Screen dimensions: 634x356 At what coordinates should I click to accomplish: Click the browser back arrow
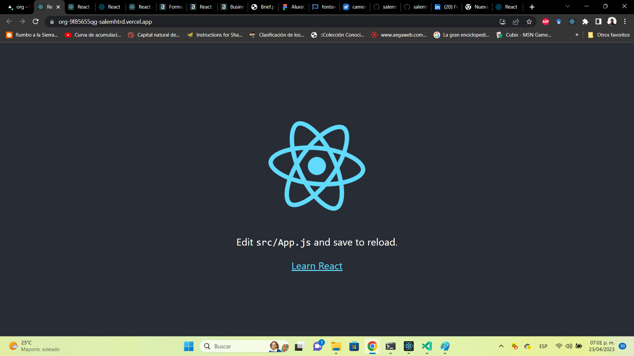click(x=9, y=21)
